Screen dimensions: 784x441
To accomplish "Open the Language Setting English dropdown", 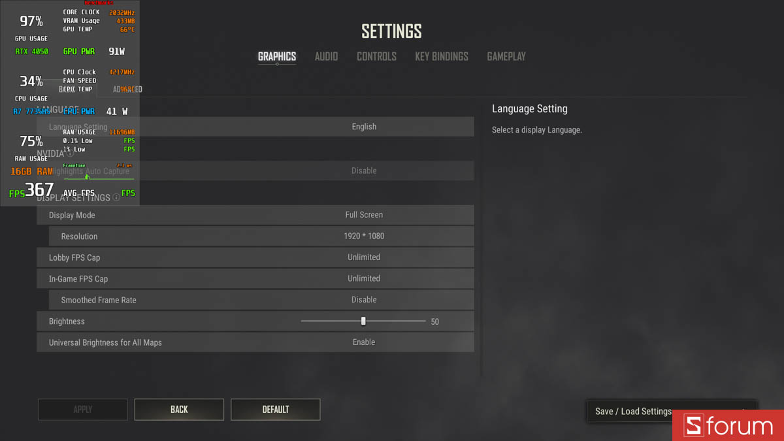I will (x=364, y=126).
